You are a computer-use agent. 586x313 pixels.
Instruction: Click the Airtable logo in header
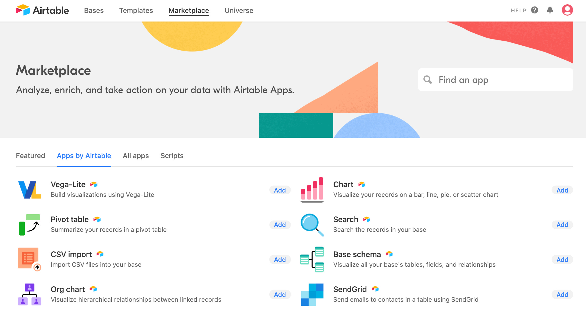pos(42,10)
